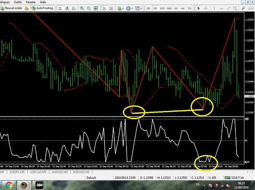Image resolution: width=255 pixels, height=190 pixels.
Task: Select the cursor arrow tool
Action: point(199,8)
